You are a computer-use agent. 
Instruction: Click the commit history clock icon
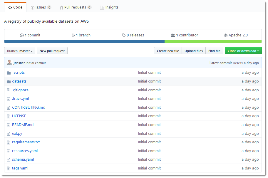point(22,35)
